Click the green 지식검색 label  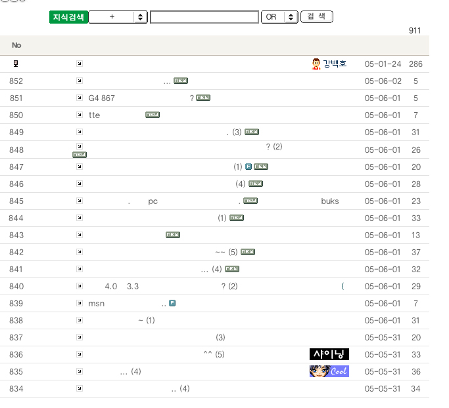coord(68,17)
